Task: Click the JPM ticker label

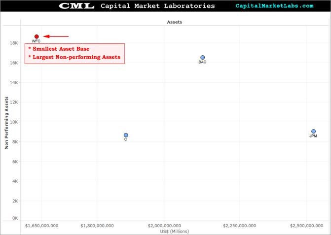Action: pos(313,136)
